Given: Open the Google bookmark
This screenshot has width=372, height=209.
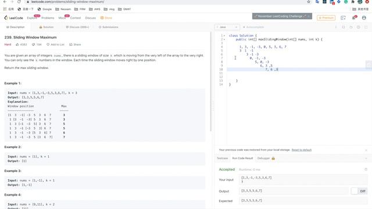Looking at the screenshot, I should (44, 9).
